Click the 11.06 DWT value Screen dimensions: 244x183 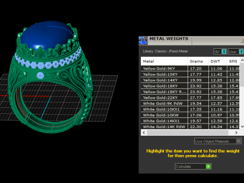point(217,69)
